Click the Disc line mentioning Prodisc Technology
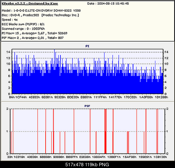175x168 pixels. (x=40, y=15)
